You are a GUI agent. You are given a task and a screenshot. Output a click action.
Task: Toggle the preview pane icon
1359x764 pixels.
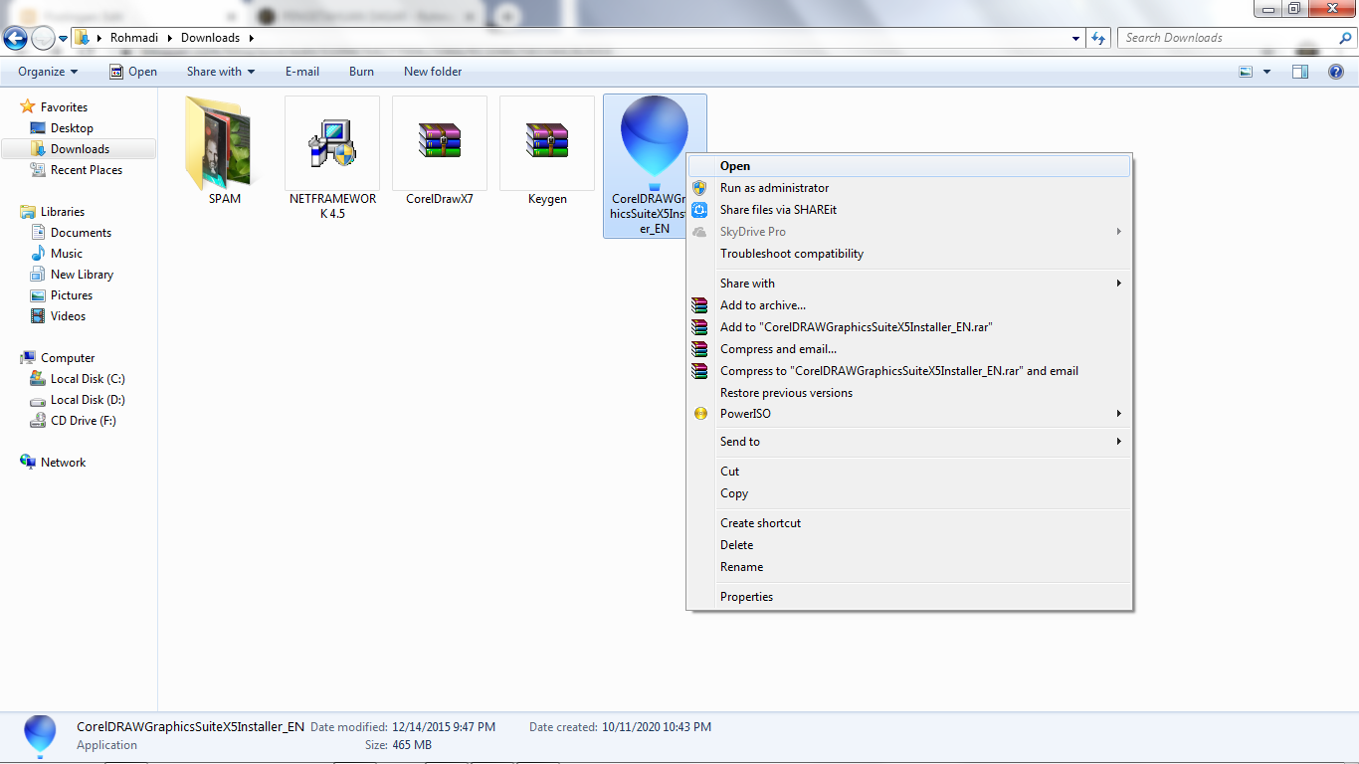click(x=1300, y=72)
